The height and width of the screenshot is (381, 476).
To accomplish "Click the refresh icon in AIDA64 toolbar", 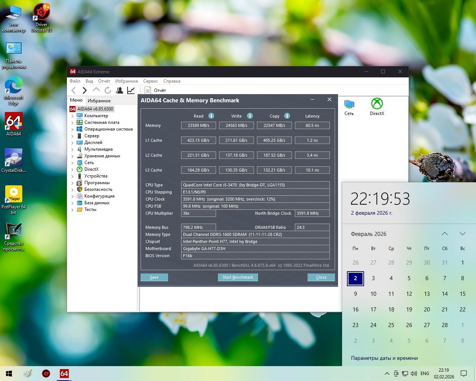I will pos(107,90).
